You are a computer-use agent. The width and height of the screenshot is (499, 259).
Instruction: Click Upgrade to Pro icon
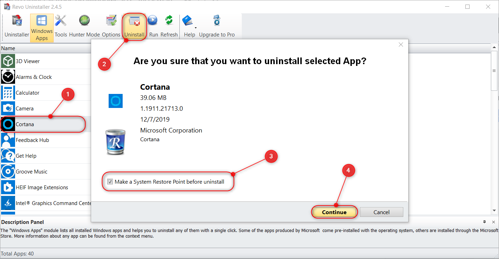[217, 26]
